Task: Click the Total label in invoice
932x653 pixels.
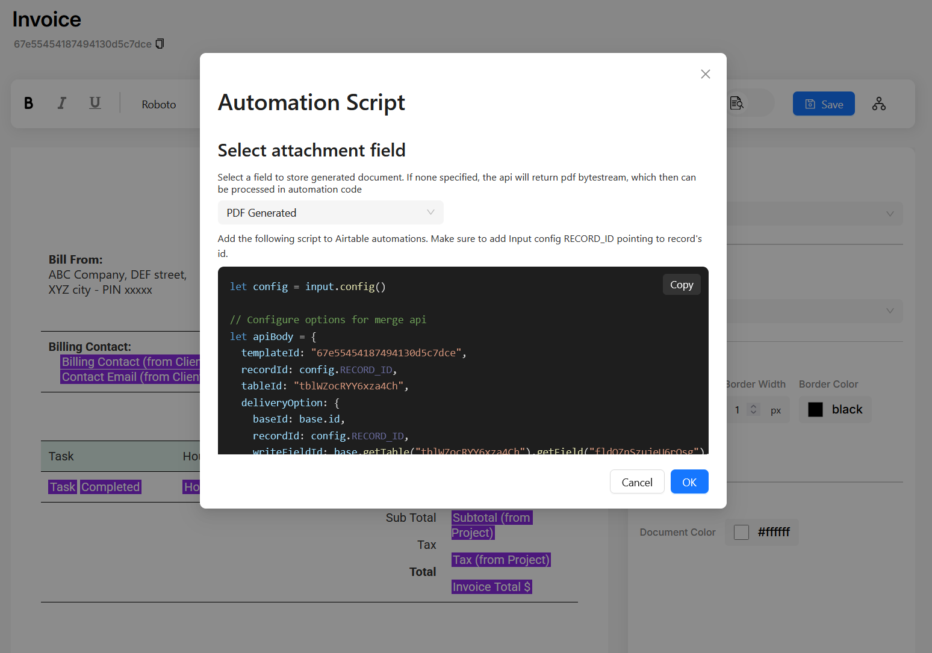Action: 423,572
